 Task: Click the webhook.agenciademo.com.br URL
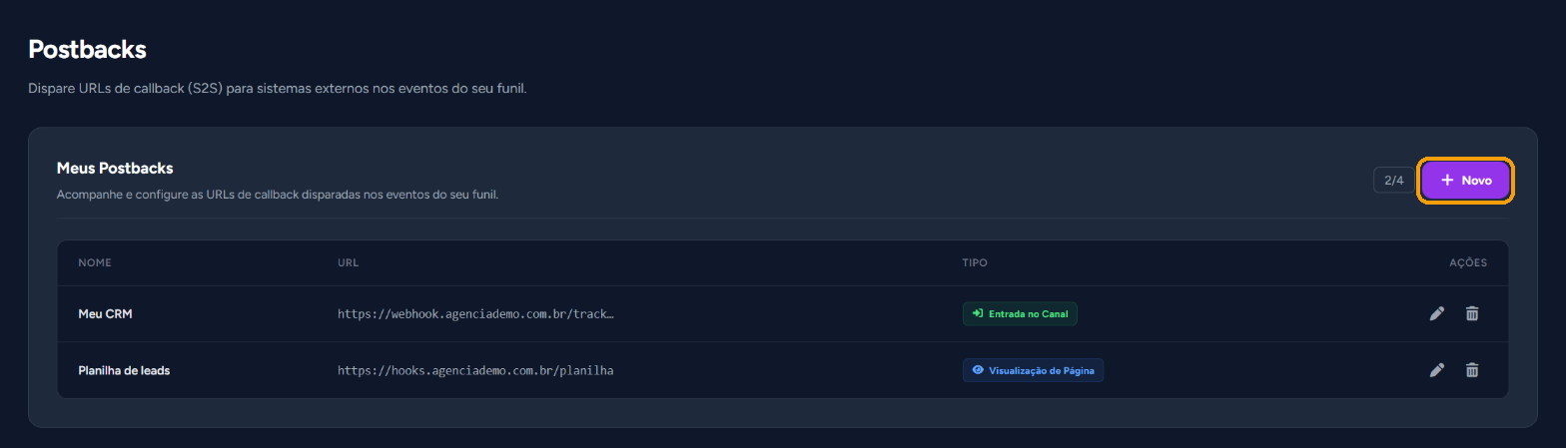click(475, 313)
